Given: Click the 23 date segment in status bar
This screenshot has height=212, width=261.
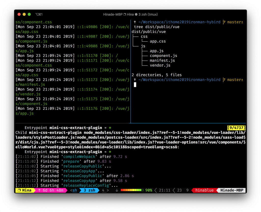Looking at the screenshot, I should [x=179, y=190].
